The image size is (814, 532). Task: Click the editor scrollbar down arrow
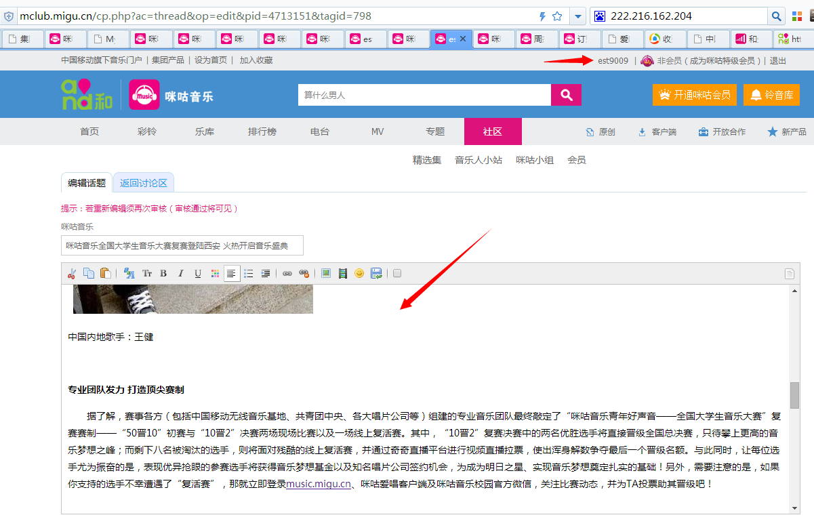pos(794,508)
